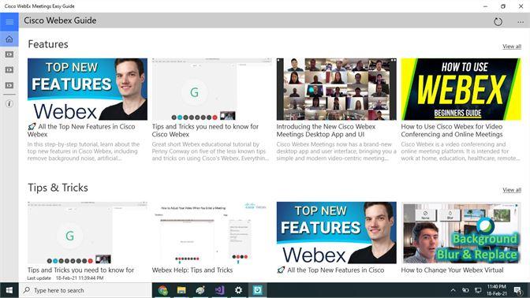Open the hamburger navigation menu
This screenshot has height=298, width=530.
coord(9,22)
